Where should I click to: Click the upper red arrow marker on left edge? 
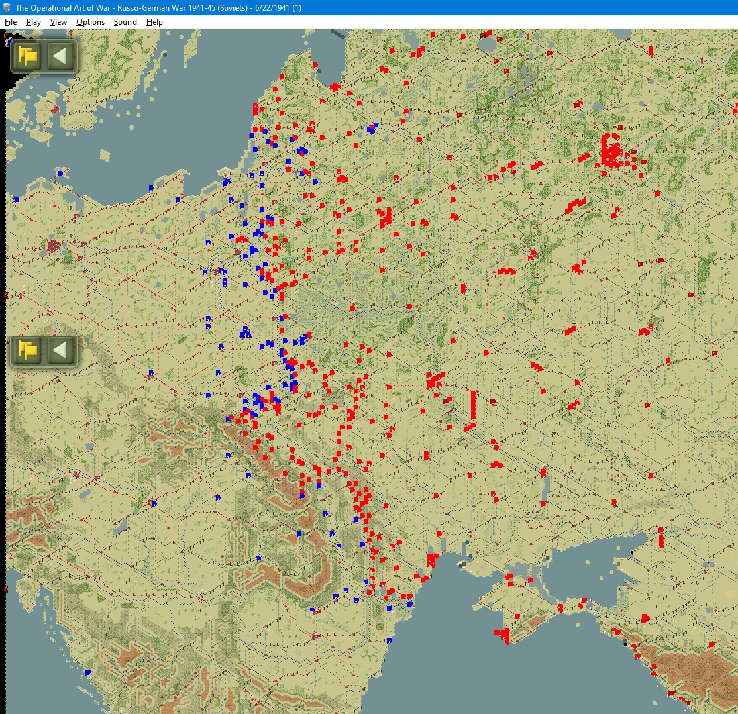6,295
